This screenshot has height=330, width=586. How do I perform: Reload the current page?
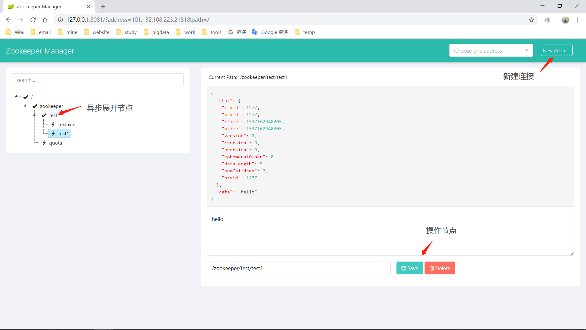33,20
